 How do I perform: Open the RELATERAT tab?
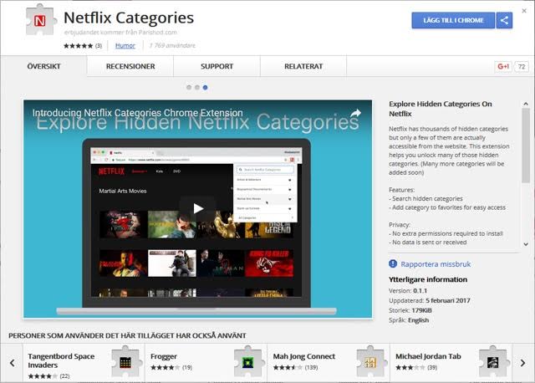[x=303, y=66]
